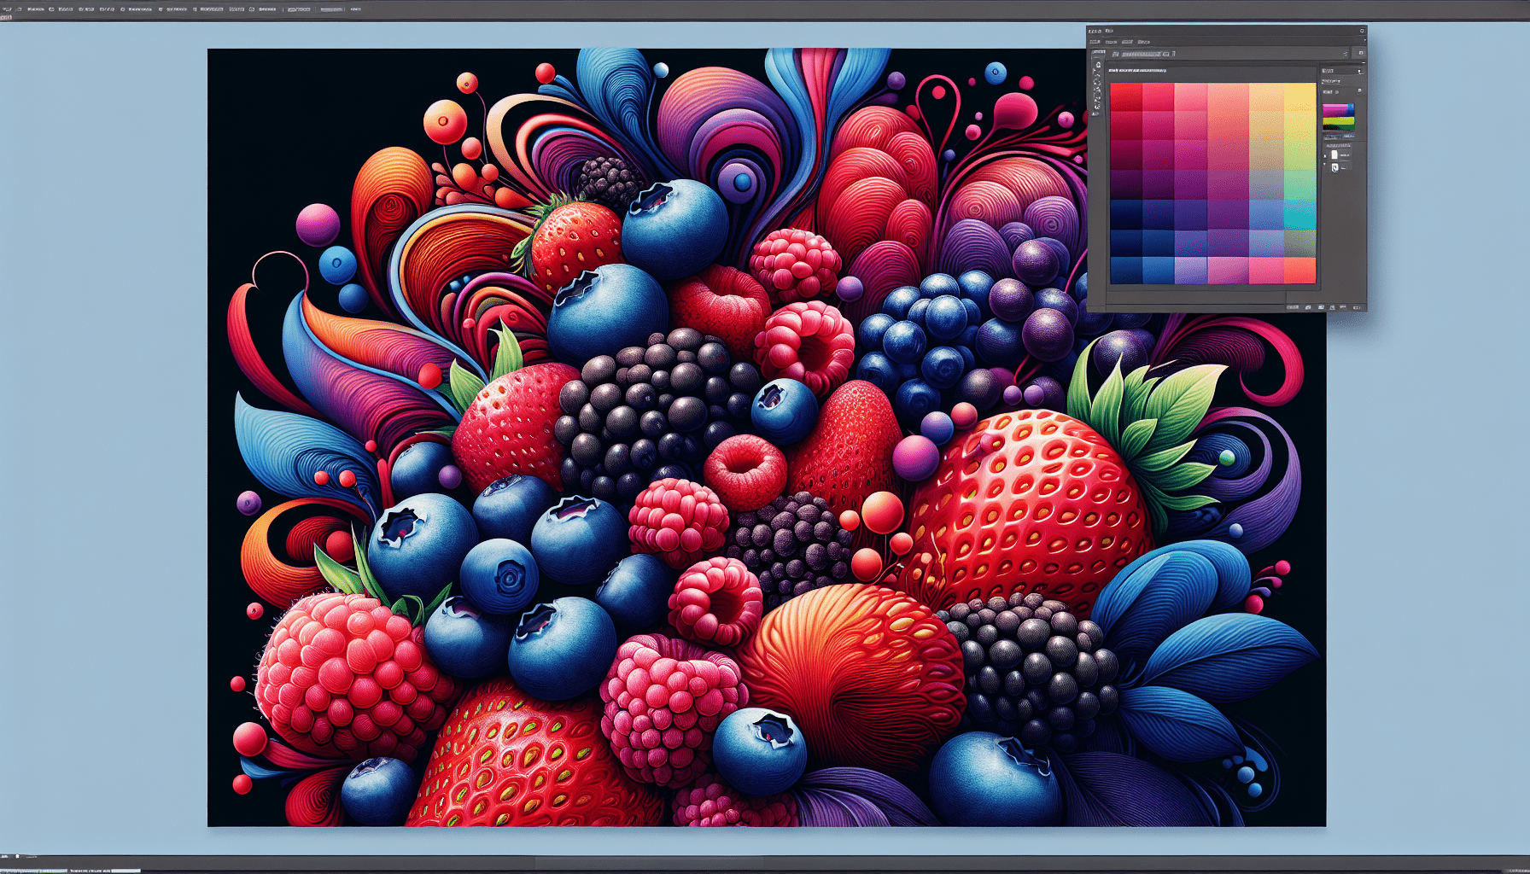Toggle visibility of the white page layer

[x=1325, y=156]
